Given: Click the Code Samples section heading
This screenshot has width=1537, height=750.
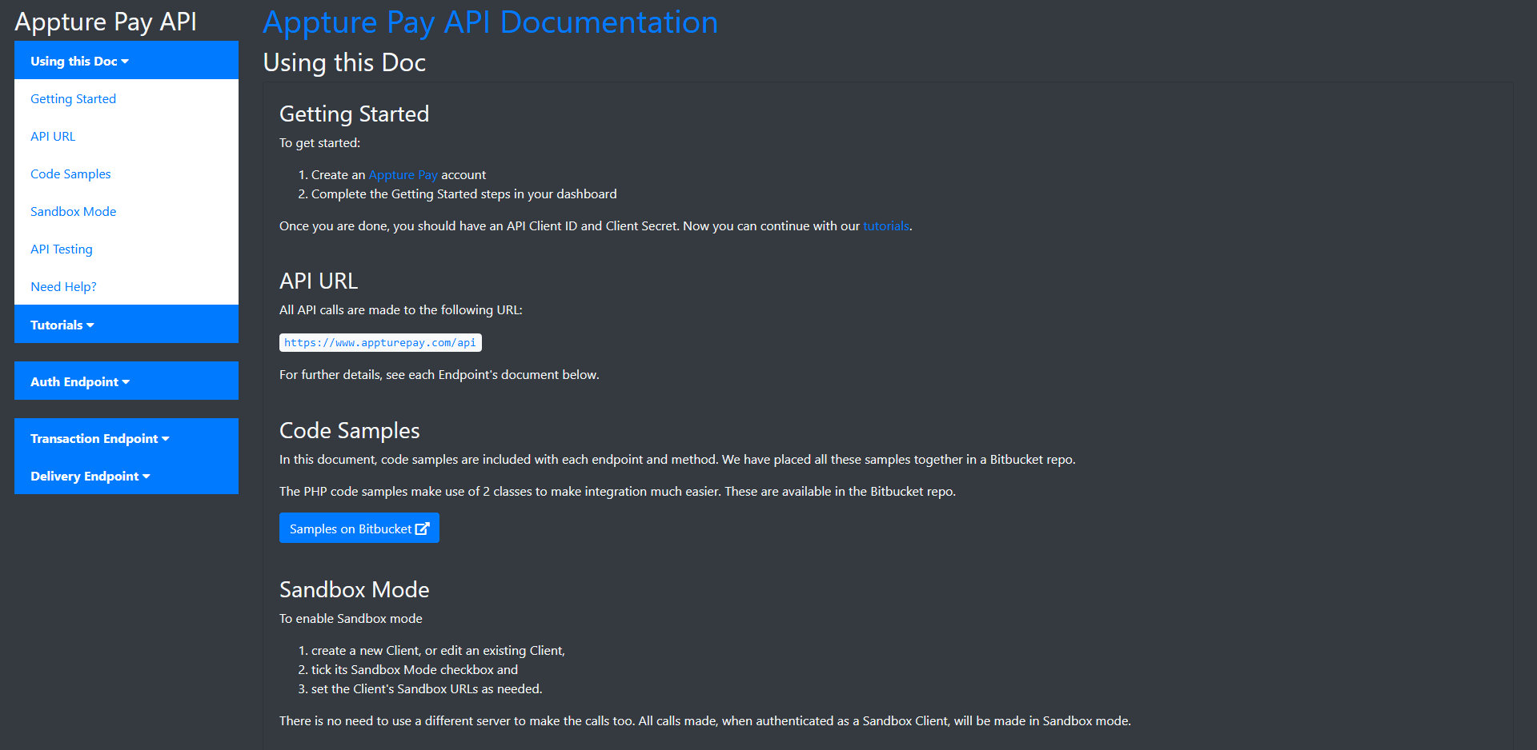Looking at the screenshot, I should tap(349, 430).
